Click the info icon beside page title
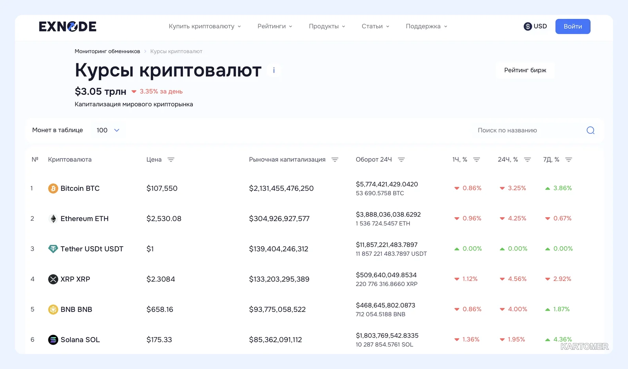Screen dimensions: 628x369 click(x=274, y=70)
